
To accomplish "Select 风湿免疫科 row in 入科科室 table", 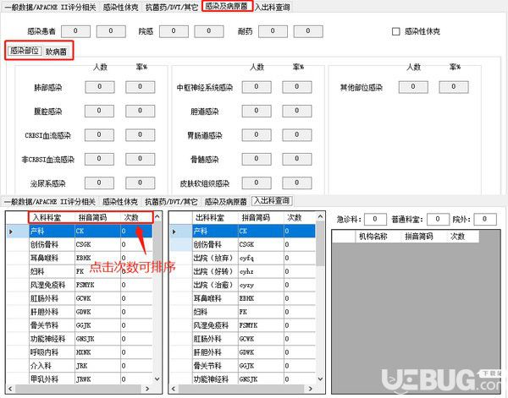I will point(80,285).
